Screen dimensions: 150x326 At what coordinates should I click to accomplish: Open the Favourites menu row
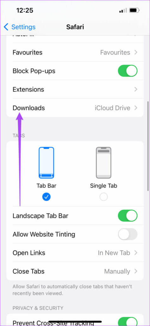coord(75,53)
